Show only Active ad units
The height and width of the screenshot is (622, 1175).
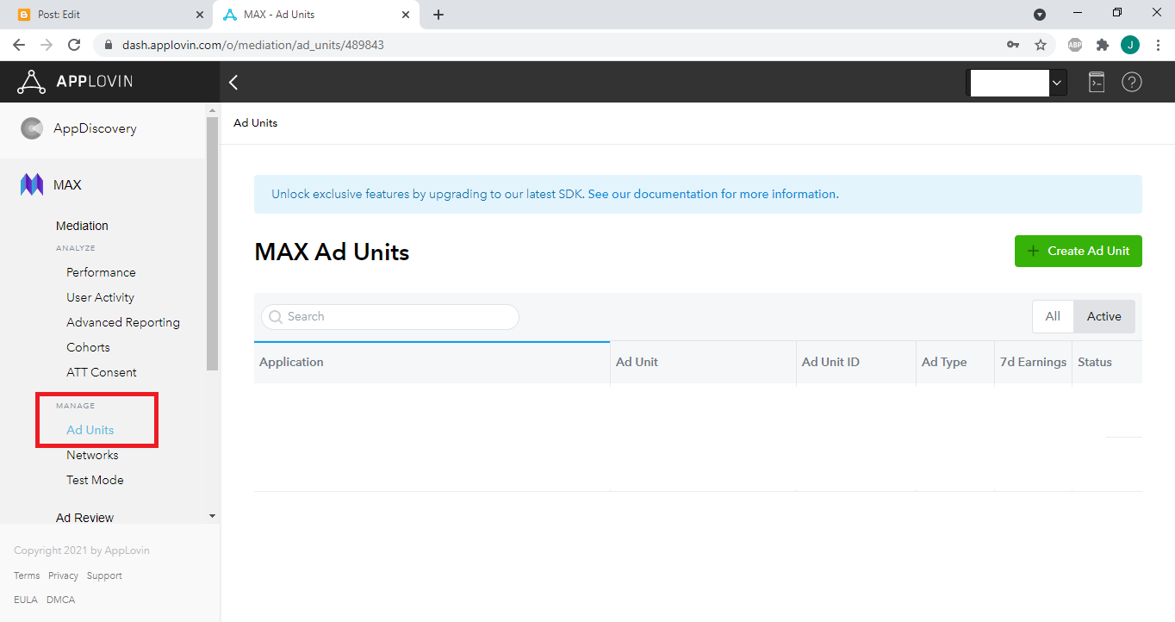pyautogui.click(x=1104, y=316)
